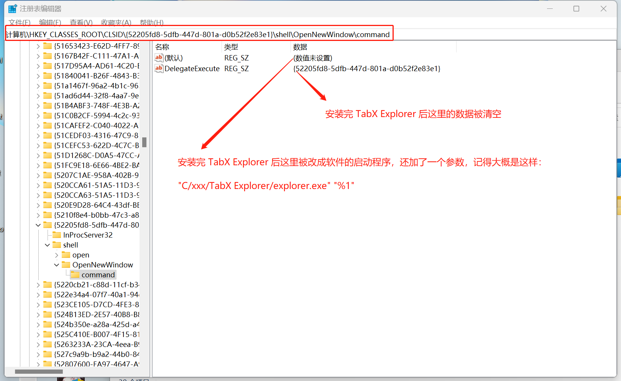
Task: Select the {525C410E-B007-4F15 tree key
Action: [97, 334]
